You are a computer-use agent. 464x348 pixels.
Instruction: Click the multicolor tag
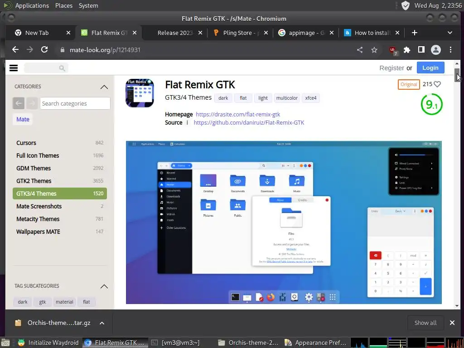point(287,98)
